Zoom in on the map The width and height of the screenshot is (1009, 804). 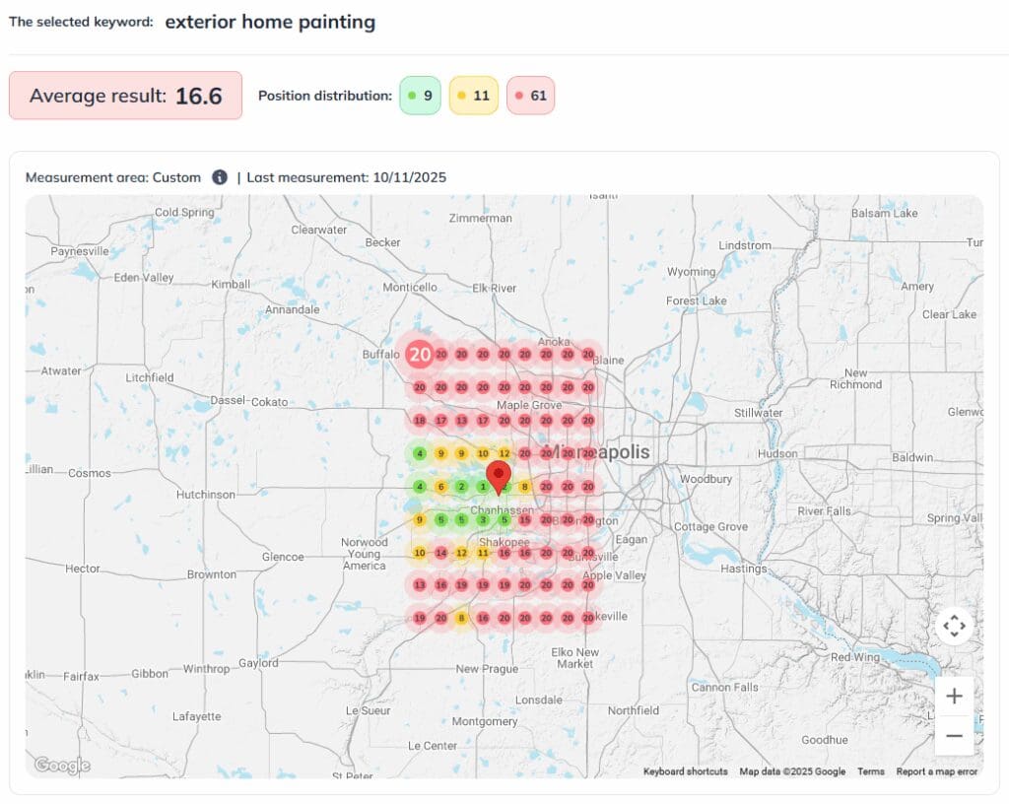click(954, 697)
